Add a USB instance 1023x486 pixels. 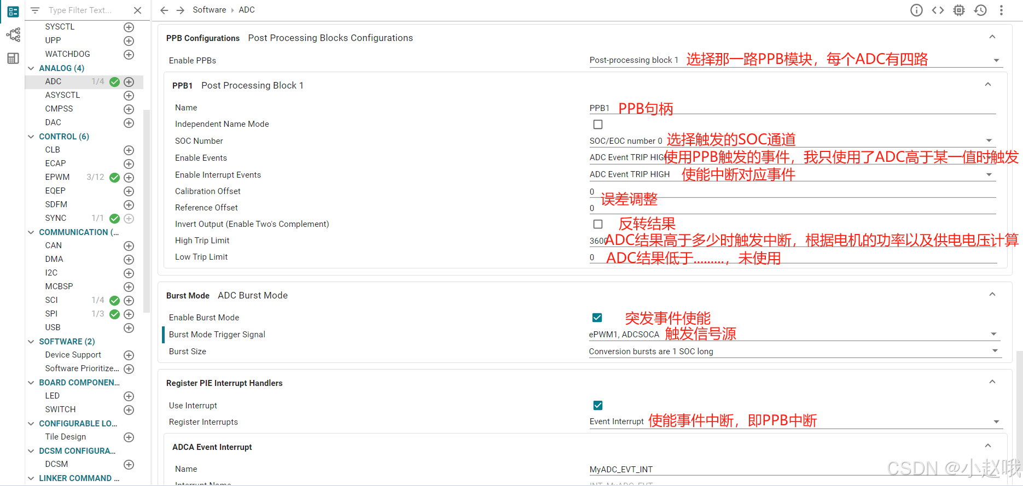129,328
